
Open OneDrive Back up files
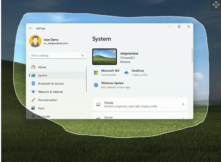pyautogui.click(x=141, y=75)
